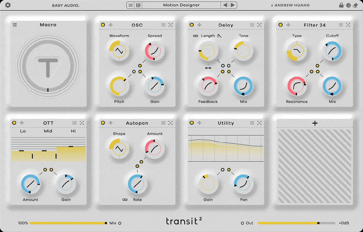Go to next preset with right arrow
Image resolution: width=363 pixels, height=232 pixels.
pyautogui.click(x=233, y=5)
